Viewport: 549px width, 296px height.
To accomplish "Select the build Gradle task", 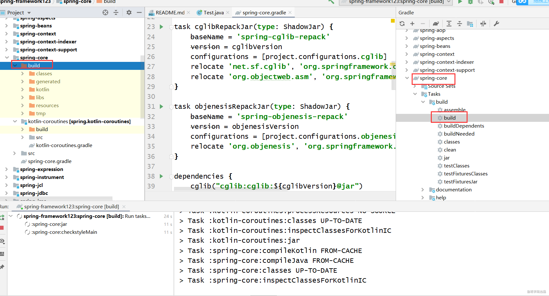I will (450, 118).
